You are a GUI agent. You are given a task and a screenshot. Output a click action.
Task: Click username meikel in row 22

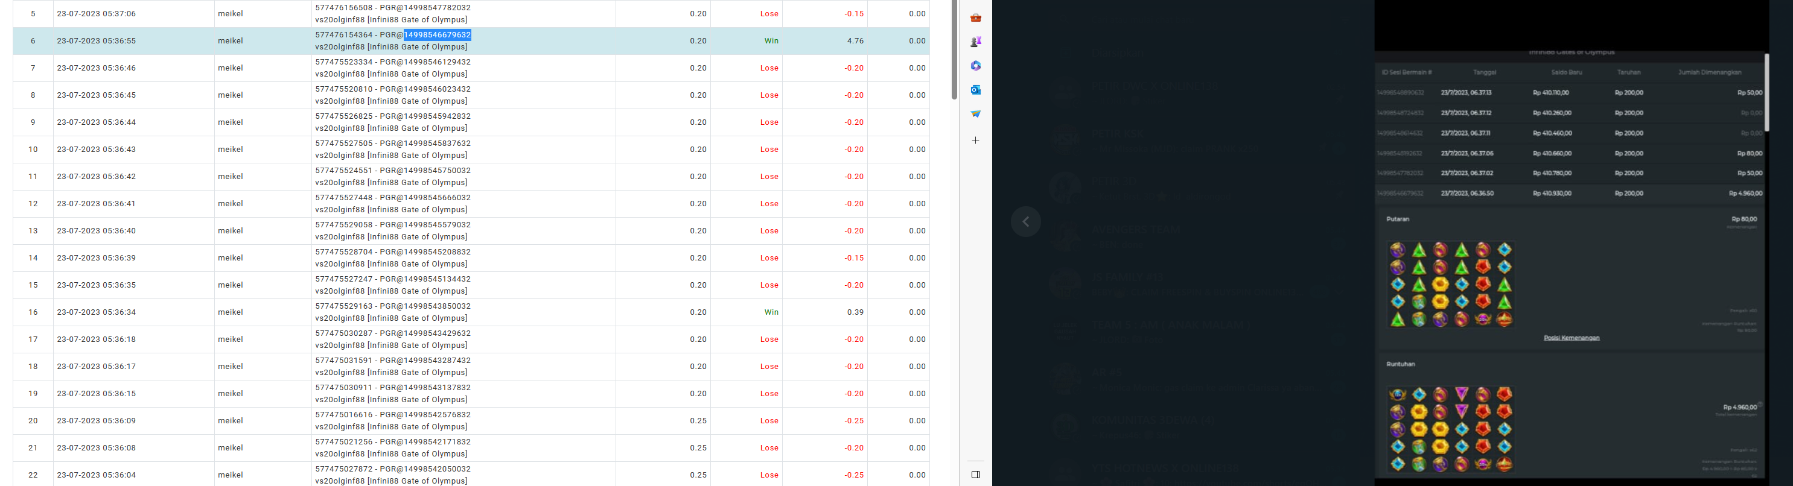[x=231, y=475]
